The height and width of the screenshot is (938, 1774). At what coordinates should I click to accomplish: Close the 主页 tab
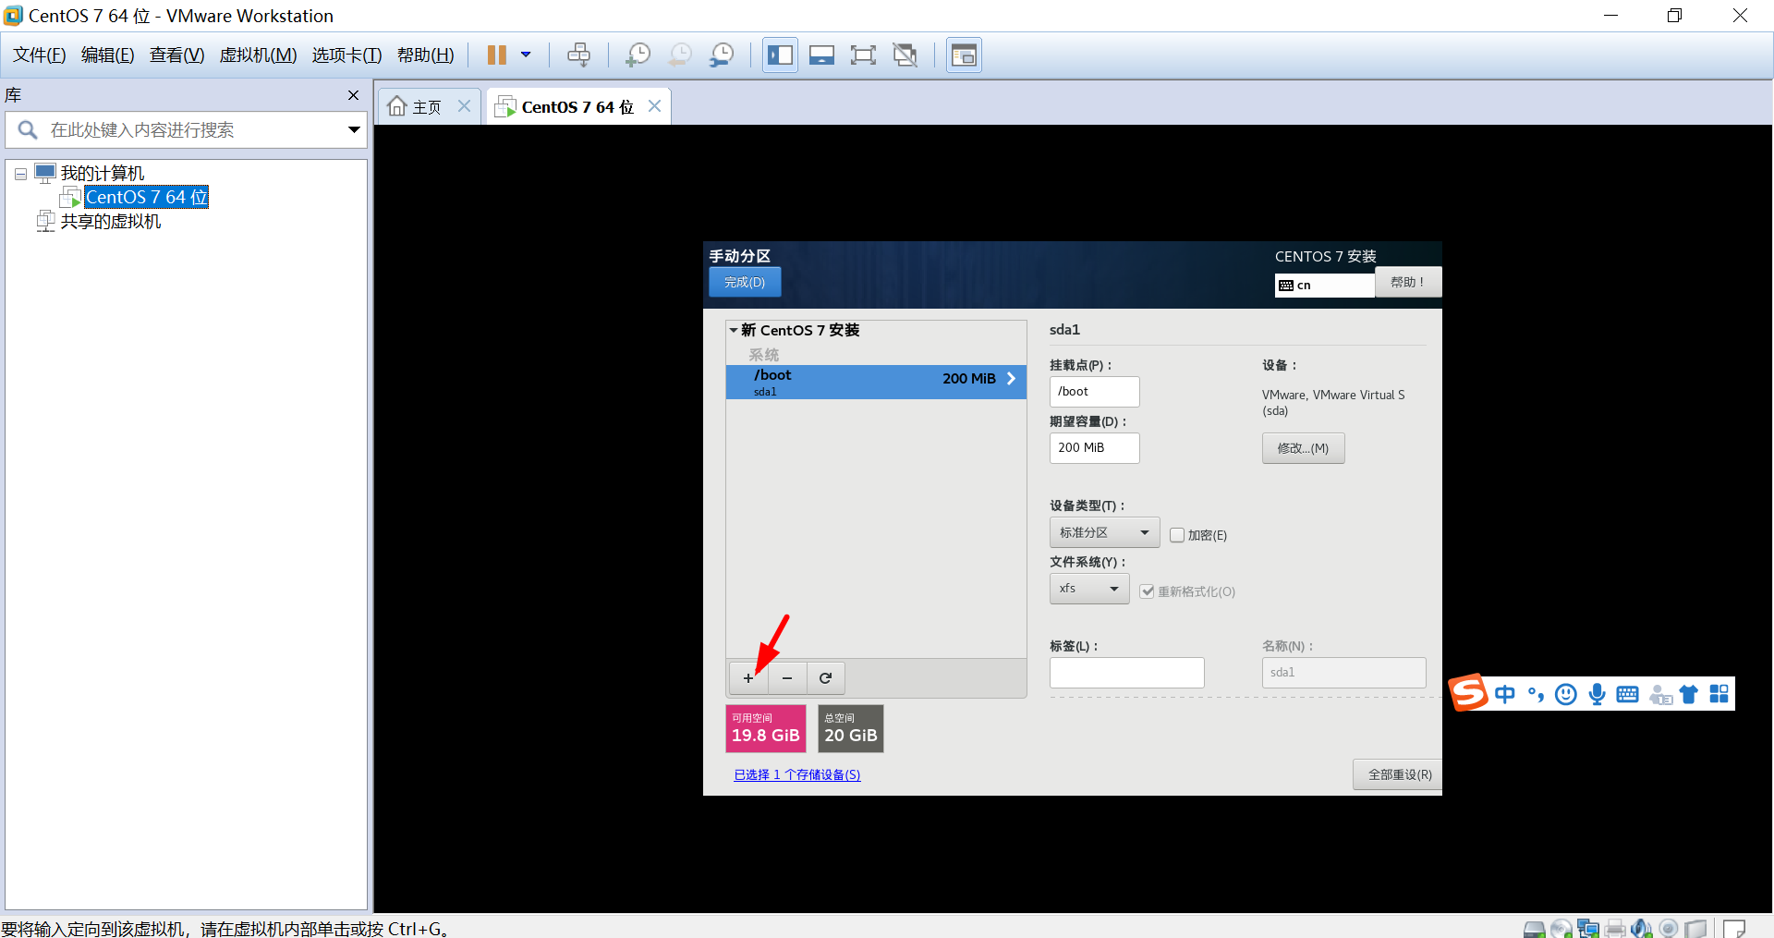(x=465, y=106)
